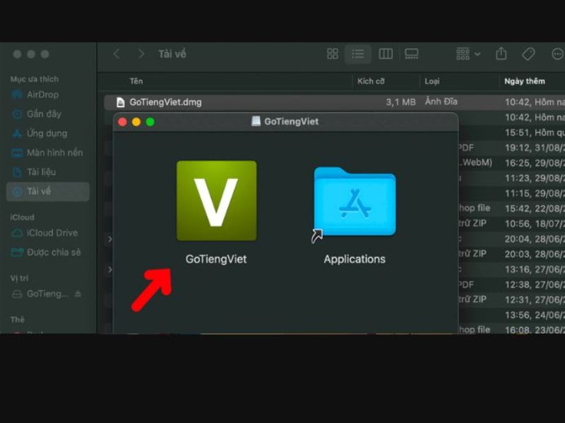Image resolution: width=565 pixels, height=423 pixels.
Task: Click the 3,1 MB size cell
Action: coord(400,102)
